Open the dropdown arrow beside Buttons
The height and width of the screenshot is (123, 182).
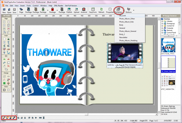pyautogui.click(x=134, y=10)
